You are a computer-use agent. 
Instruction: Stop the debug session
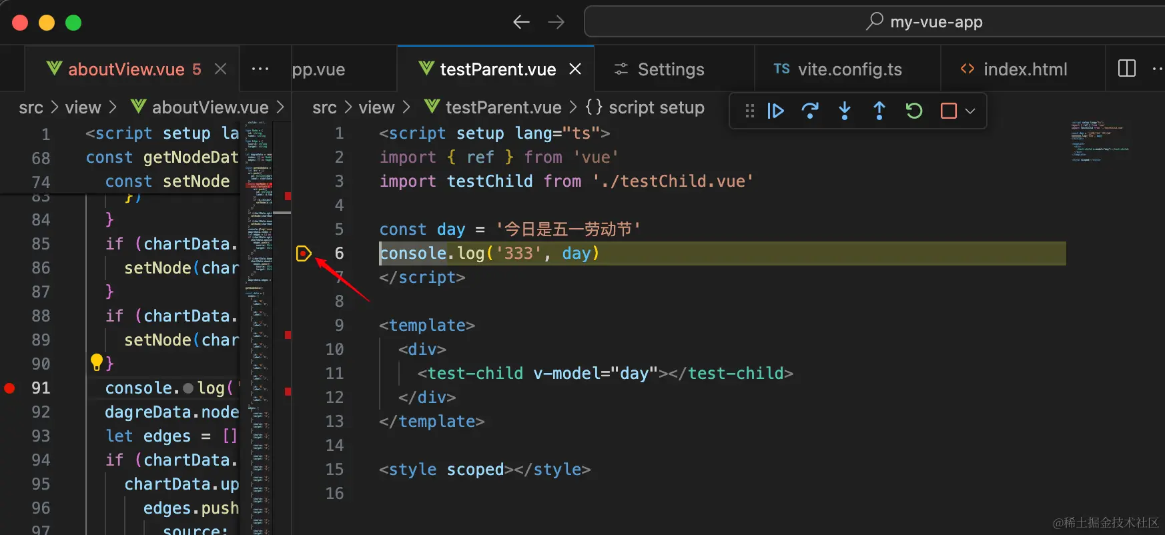pyautogui.click(x=948, y=111)
